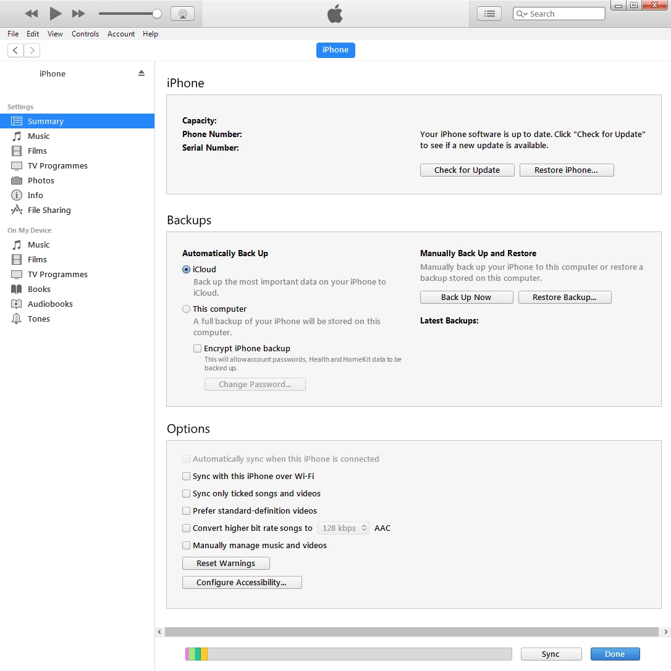Viewport: 671px width, 671px height.
Task: Select Info in the Settings sidebar
Action: [x=34, y=195]
